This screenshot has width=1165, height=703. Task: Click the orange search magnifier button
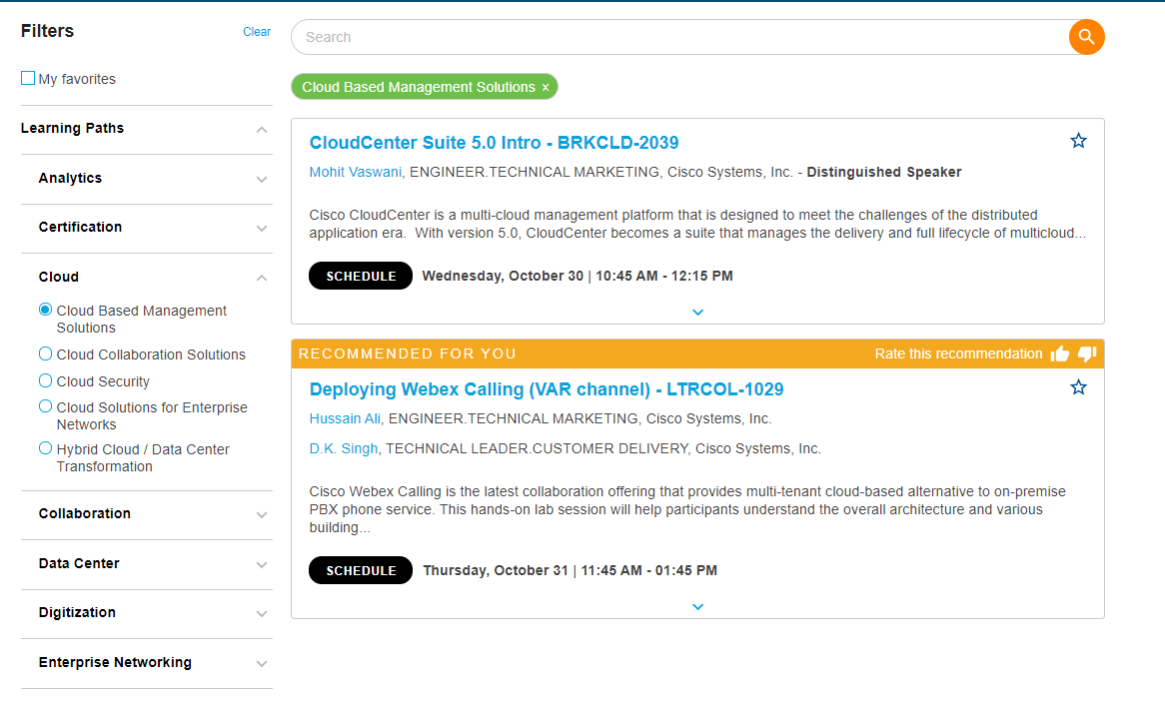[x=1086, y=37]
